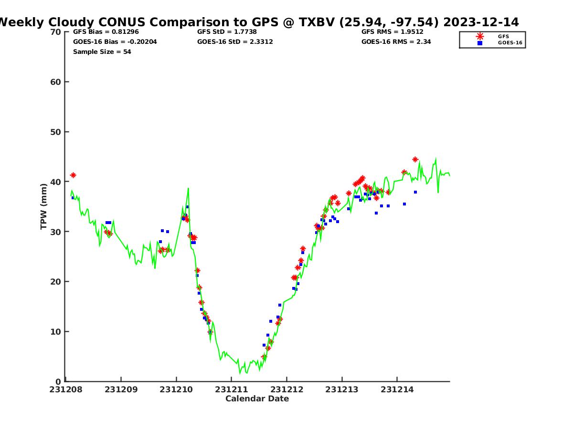
Task: Click the 70 tick on the y-axis
Action: pyautogui.click(x=55, y=32)
